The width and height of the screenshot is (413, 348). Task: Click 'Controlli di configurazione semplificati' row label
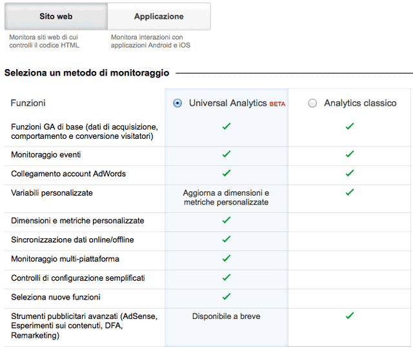tap(78, 278)
